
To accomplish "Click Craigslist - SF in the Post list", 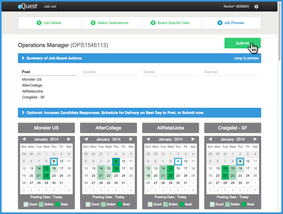I will click(34, 97).
